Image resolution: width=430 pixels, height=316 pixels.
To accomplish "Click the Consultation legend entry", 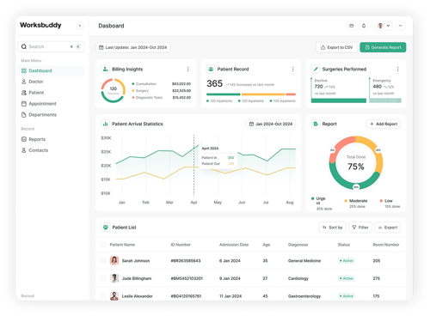I will tap(144, 84).
